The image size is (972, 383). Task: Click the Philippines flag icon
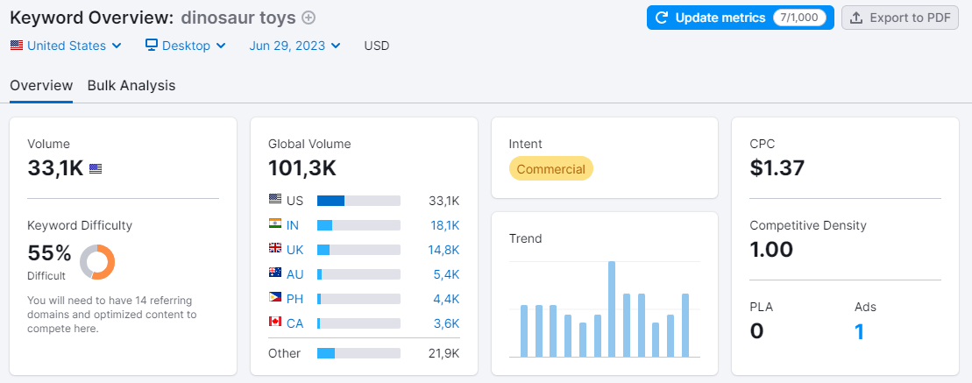pyautogui.click(x=275, y=299)
